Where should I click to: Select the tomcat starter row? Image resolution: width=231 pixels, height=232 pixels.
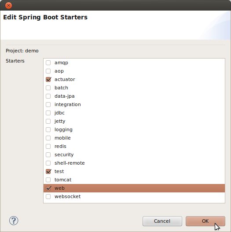(134, 180)
